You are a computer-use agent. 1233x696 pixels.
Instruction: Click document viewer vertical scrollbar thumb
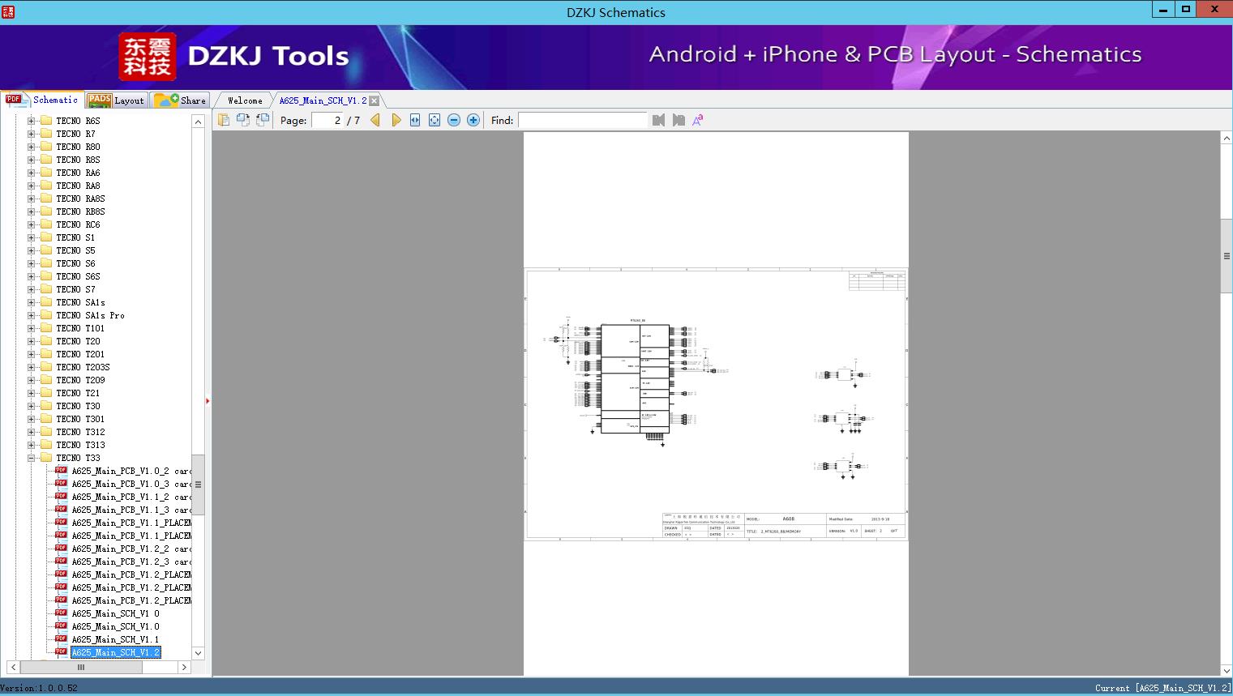tap(1227, 256)
